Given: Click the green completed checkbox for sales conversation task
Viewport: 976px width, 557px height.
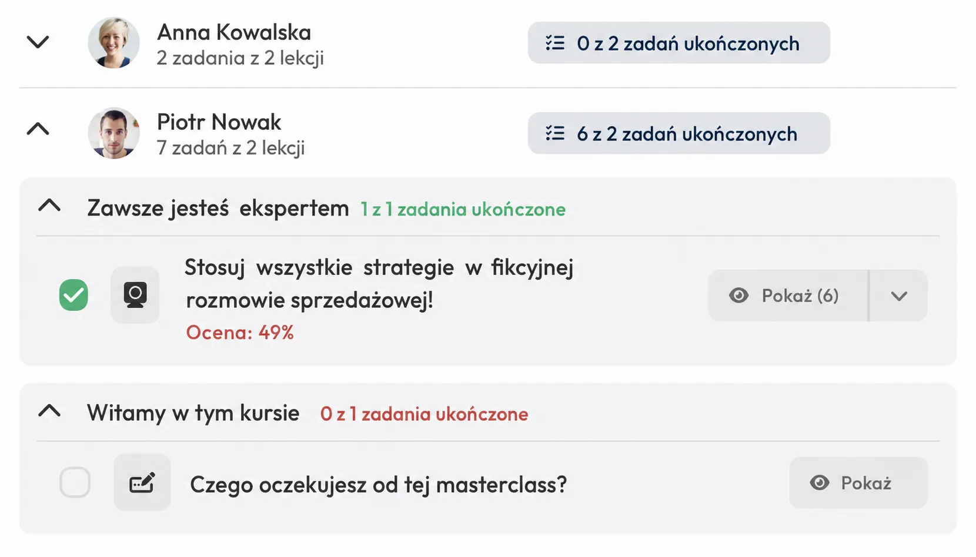Looking at the screenshot, I should [x=73, y=295].
